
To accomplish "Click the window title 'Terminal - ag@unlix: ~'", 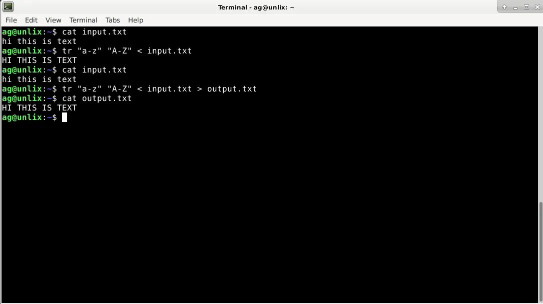I will point(256,7).
